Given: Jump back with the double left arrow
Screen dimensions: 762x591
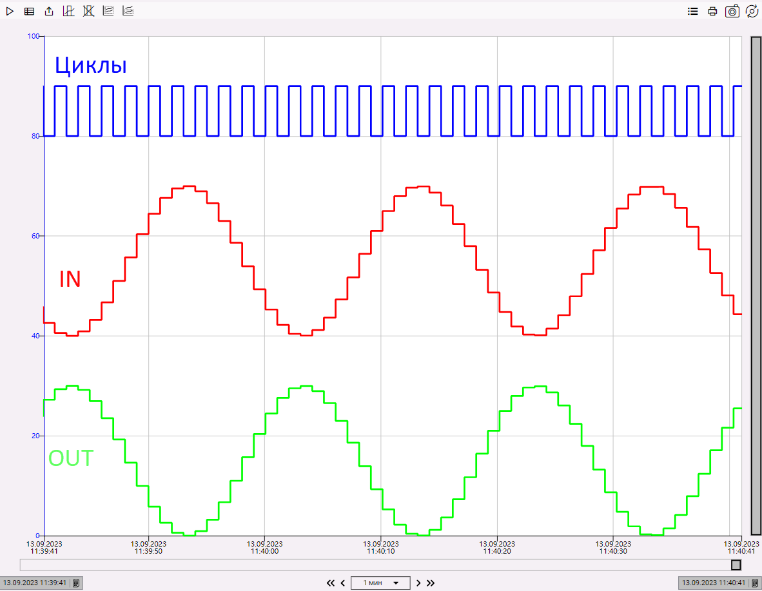Looking at the screenshot, I should (331, 583).
